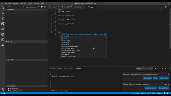Collapse the WATCH section
This screenshot has width=171, height=96.
(x=26, y=42)
